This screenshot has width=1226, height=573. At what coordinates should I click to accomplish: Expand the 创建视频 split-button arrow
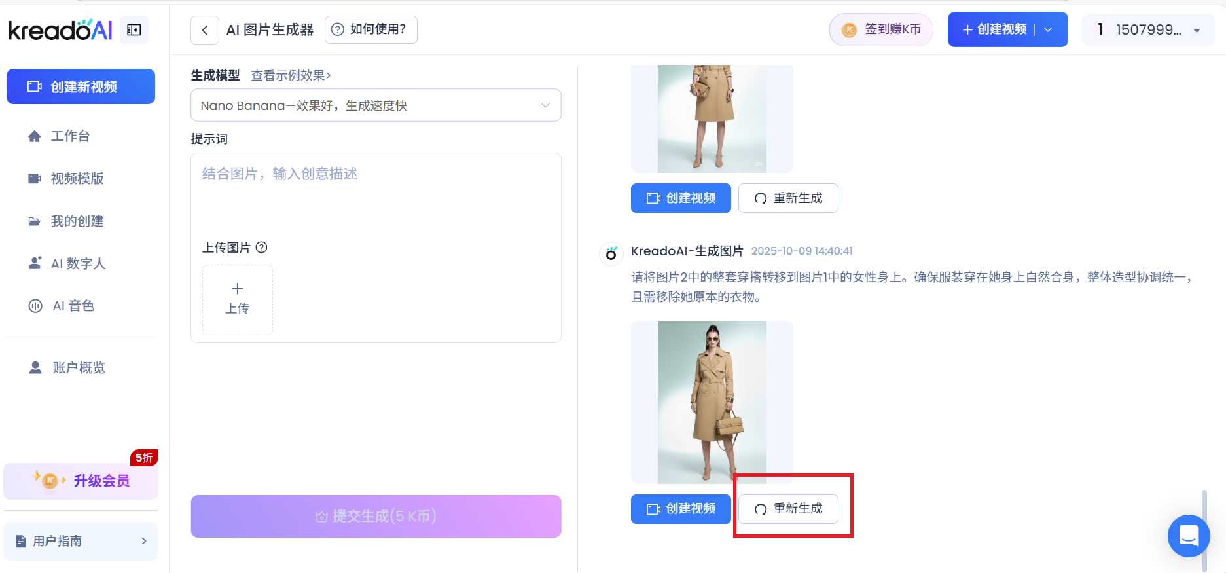point(1049,30)
